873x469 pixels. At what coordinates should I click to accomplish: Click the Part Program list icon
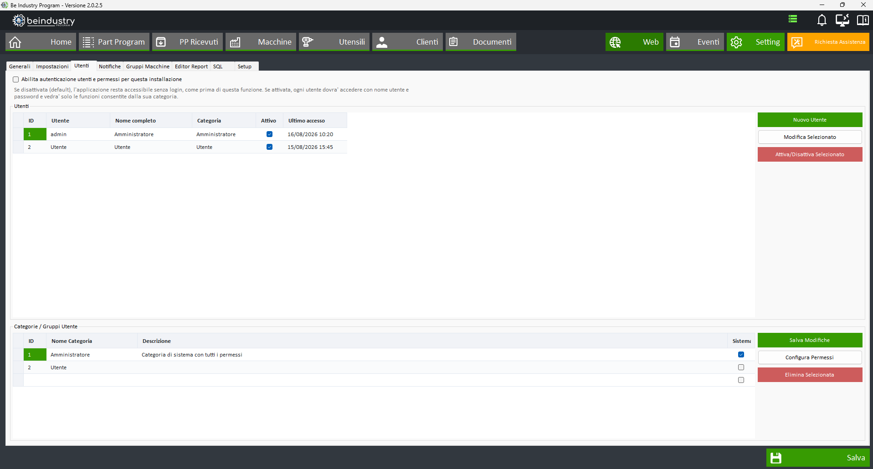(88, 42)
